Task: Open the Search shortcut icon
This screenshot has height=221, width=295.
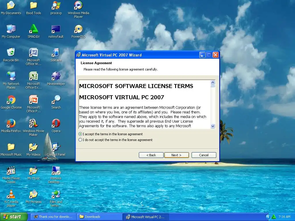Action: [56, 100]
